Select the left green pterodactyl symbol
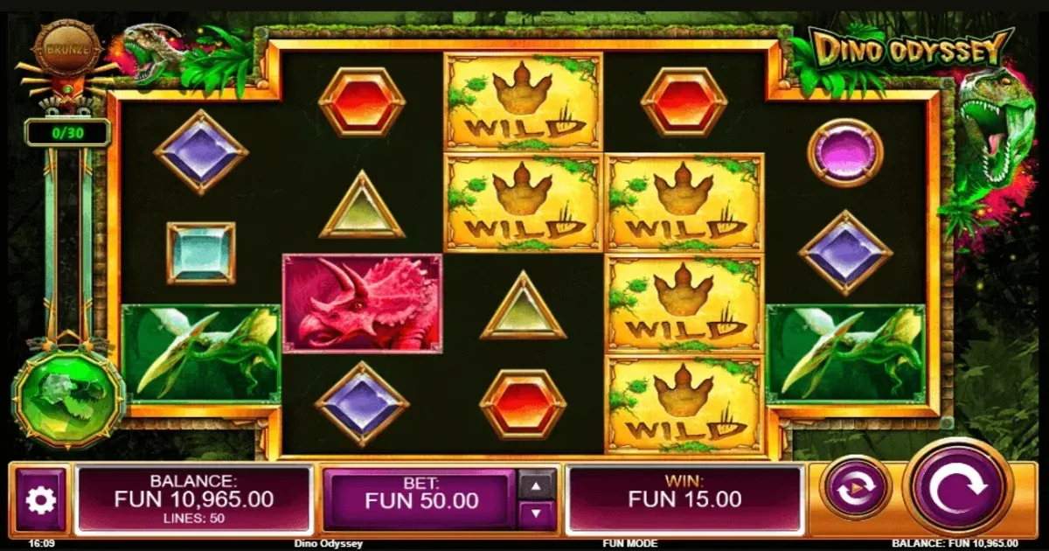Image resolution: width=1049 pixels, height=551 pixels. coord(201,353)
